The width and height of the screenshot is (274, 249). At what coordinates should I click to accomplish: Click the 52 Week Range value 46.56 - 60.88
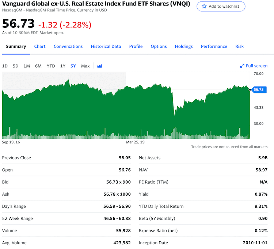[x=117, y=218]
